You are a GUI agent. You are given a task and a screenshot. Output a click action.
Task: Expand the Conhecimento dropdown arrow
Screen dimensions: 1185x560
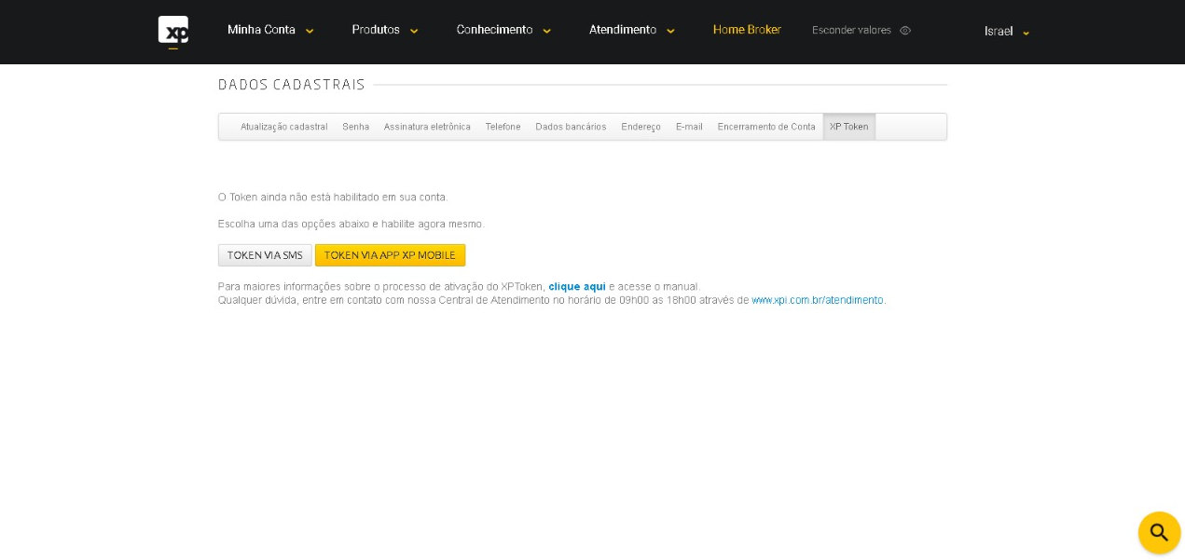(x=546, y=31)
